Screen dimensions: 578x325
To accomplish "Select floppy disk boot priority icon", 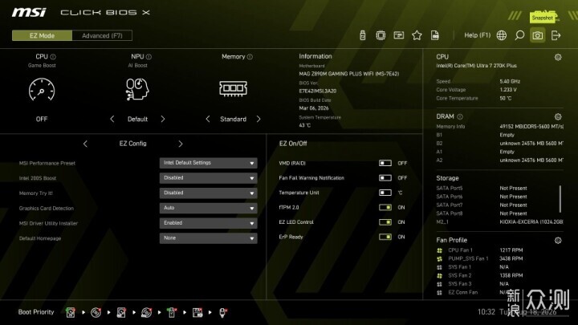I will pyautogui.click(x=197, y=312).
